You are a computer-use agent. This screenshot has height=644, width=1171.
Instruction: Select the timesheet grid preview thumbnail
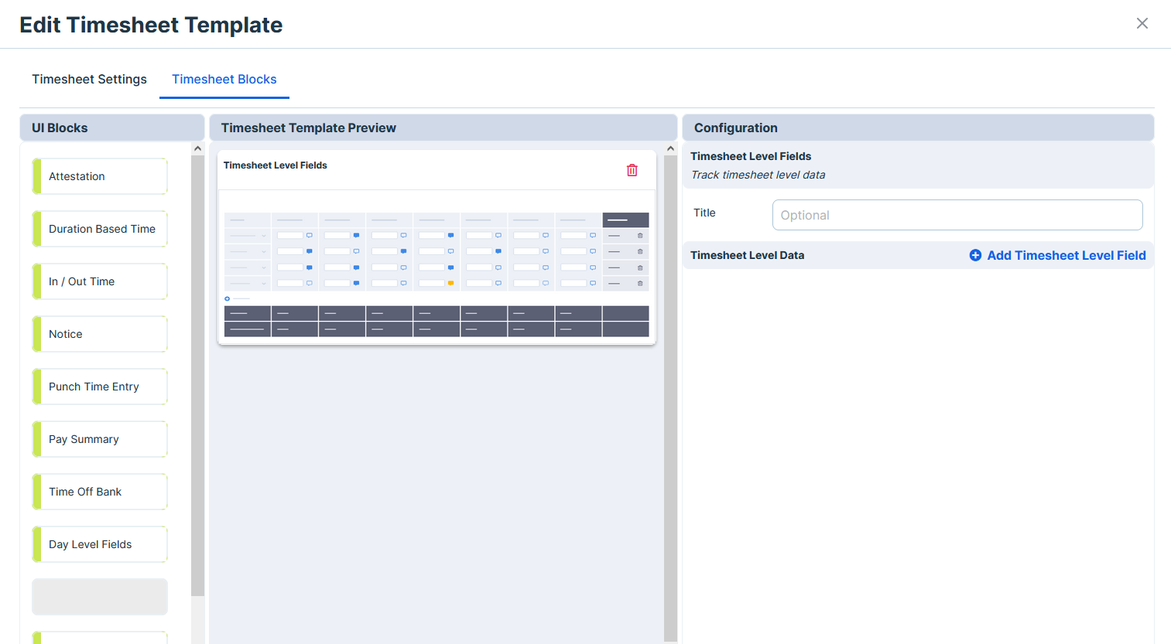(437, 274)
